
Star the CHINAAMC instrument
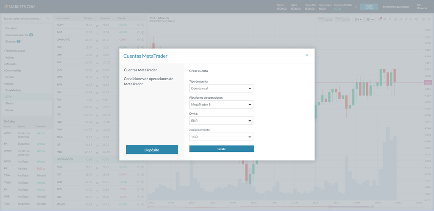[139, 40]
